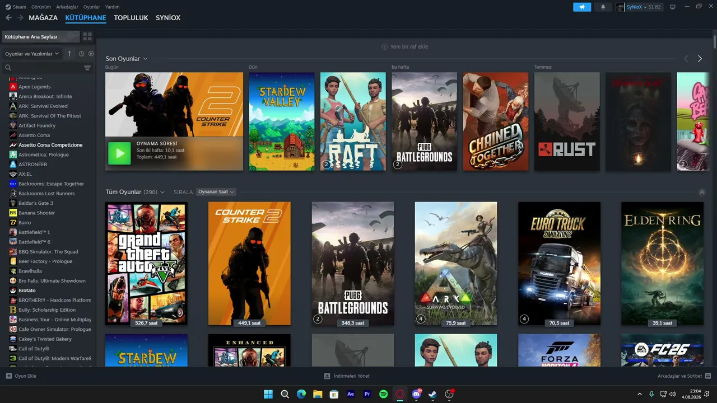Select Arena Breakout: Infinite in the list

[45, 96]
